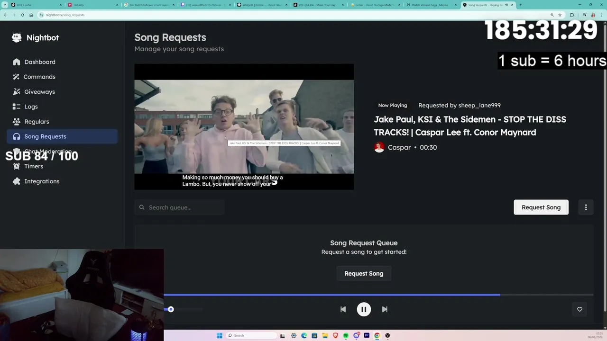Switch to the Watch Vinland Saga tab

[x=432, y=5]
